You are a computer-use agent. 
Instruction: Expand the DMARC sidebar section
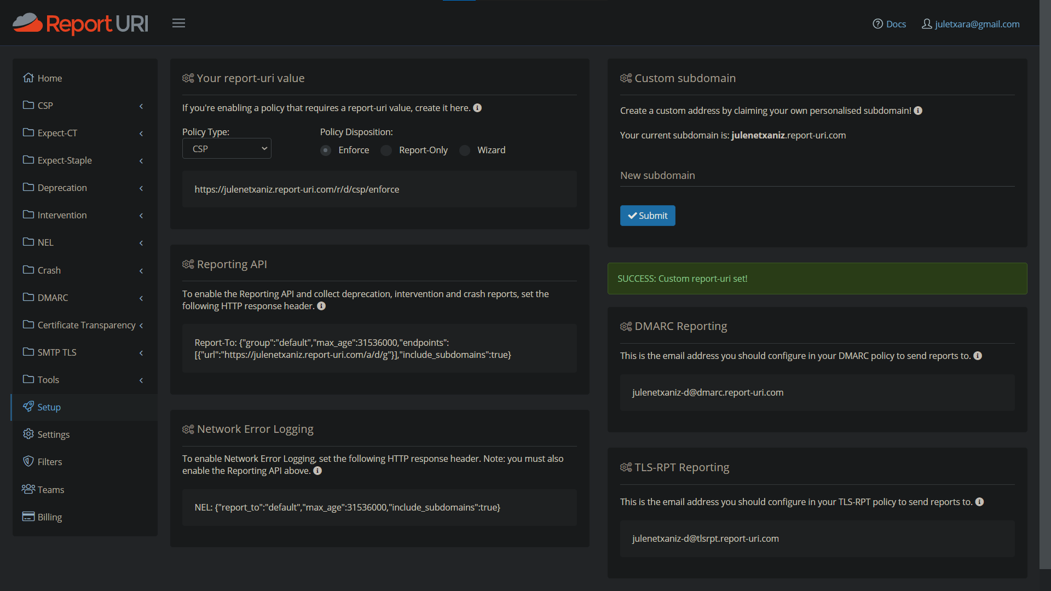[x=53, y=297]
